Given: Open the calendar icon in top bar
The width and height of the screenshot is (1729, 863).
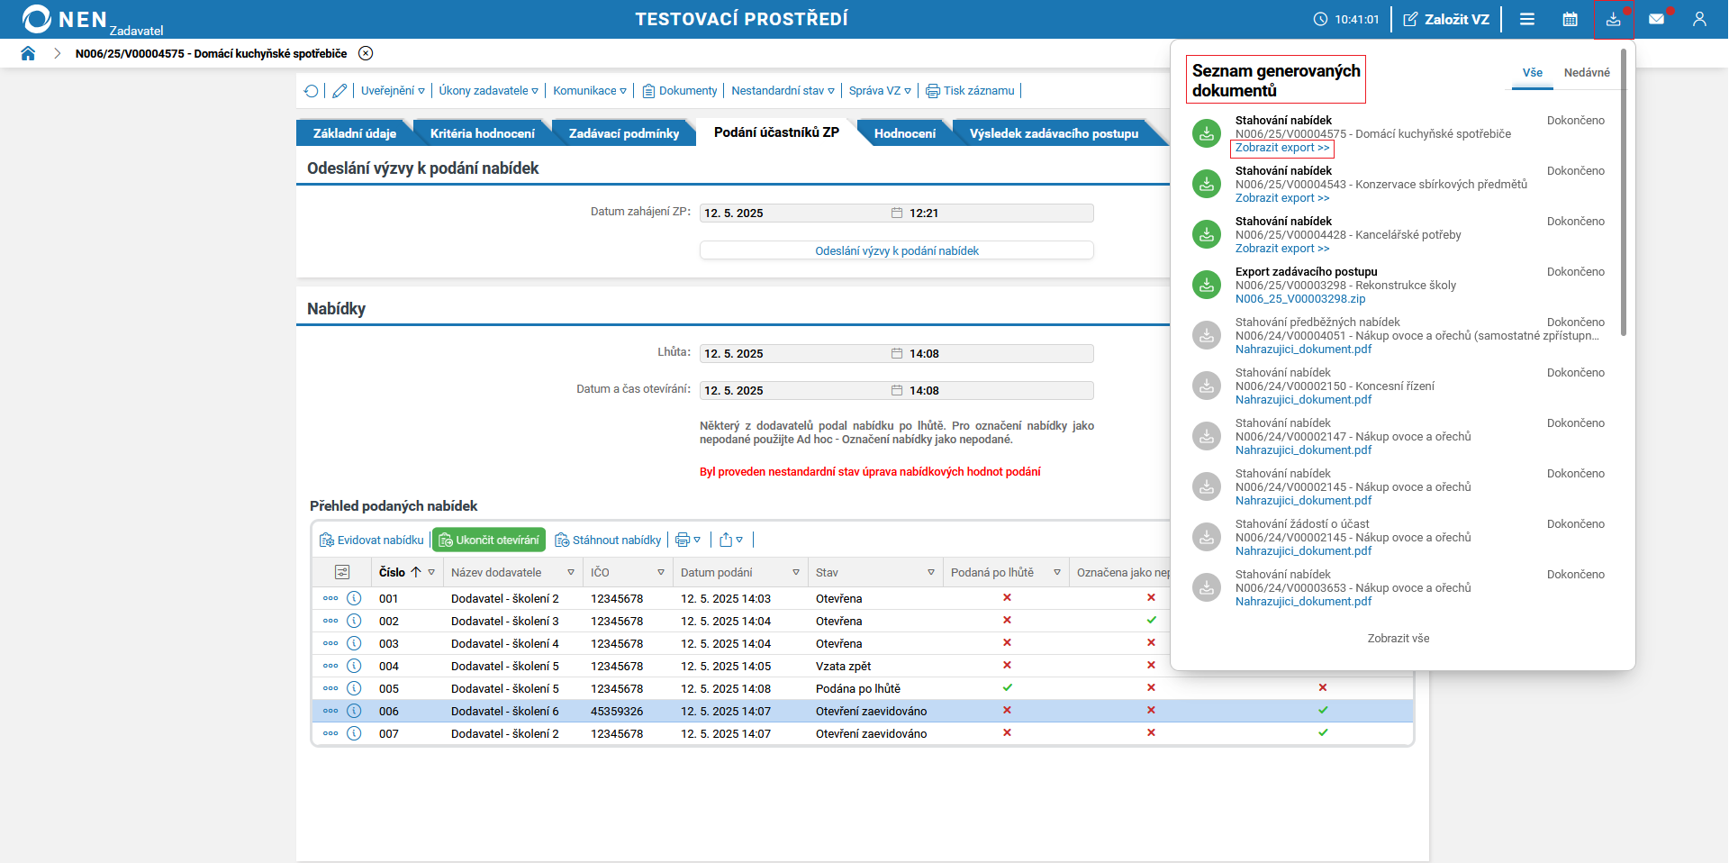Looking at the screenshot, I should point(1570,19).
